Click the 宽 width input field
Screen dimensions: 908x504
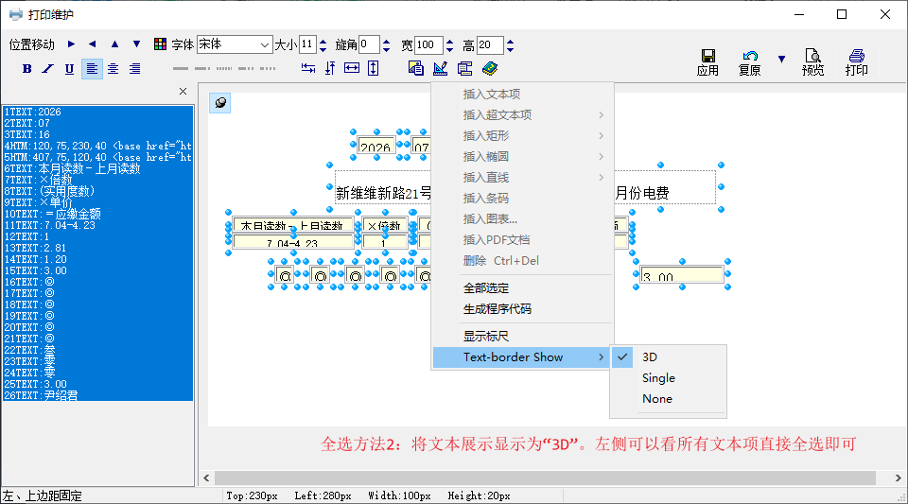pyautogui.click(x=429, y=44)
